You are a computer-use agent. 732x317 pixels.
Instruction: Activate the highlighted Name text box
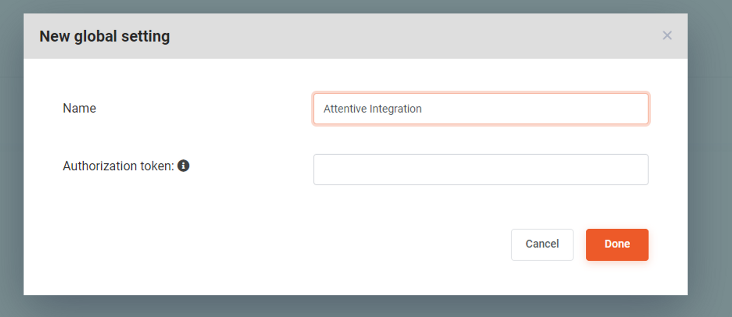(481, 109)
